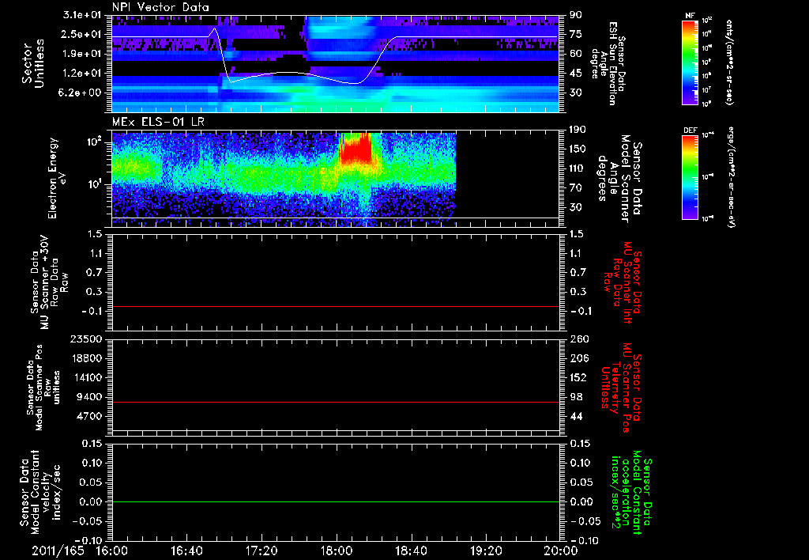Click the 98 telemetry tick label

coord(575,397)
